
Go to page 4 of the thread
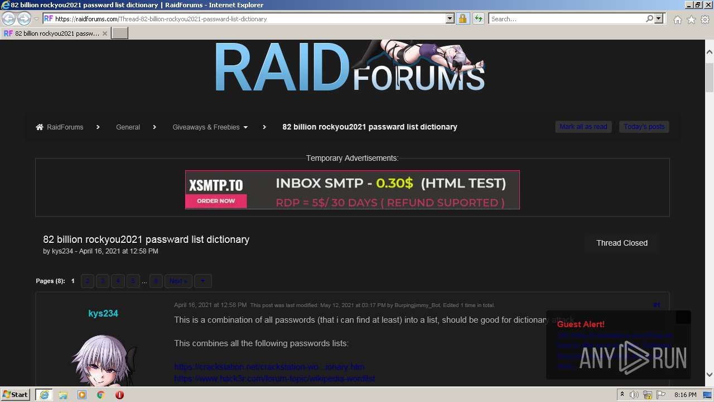click(x=118, y=281)
